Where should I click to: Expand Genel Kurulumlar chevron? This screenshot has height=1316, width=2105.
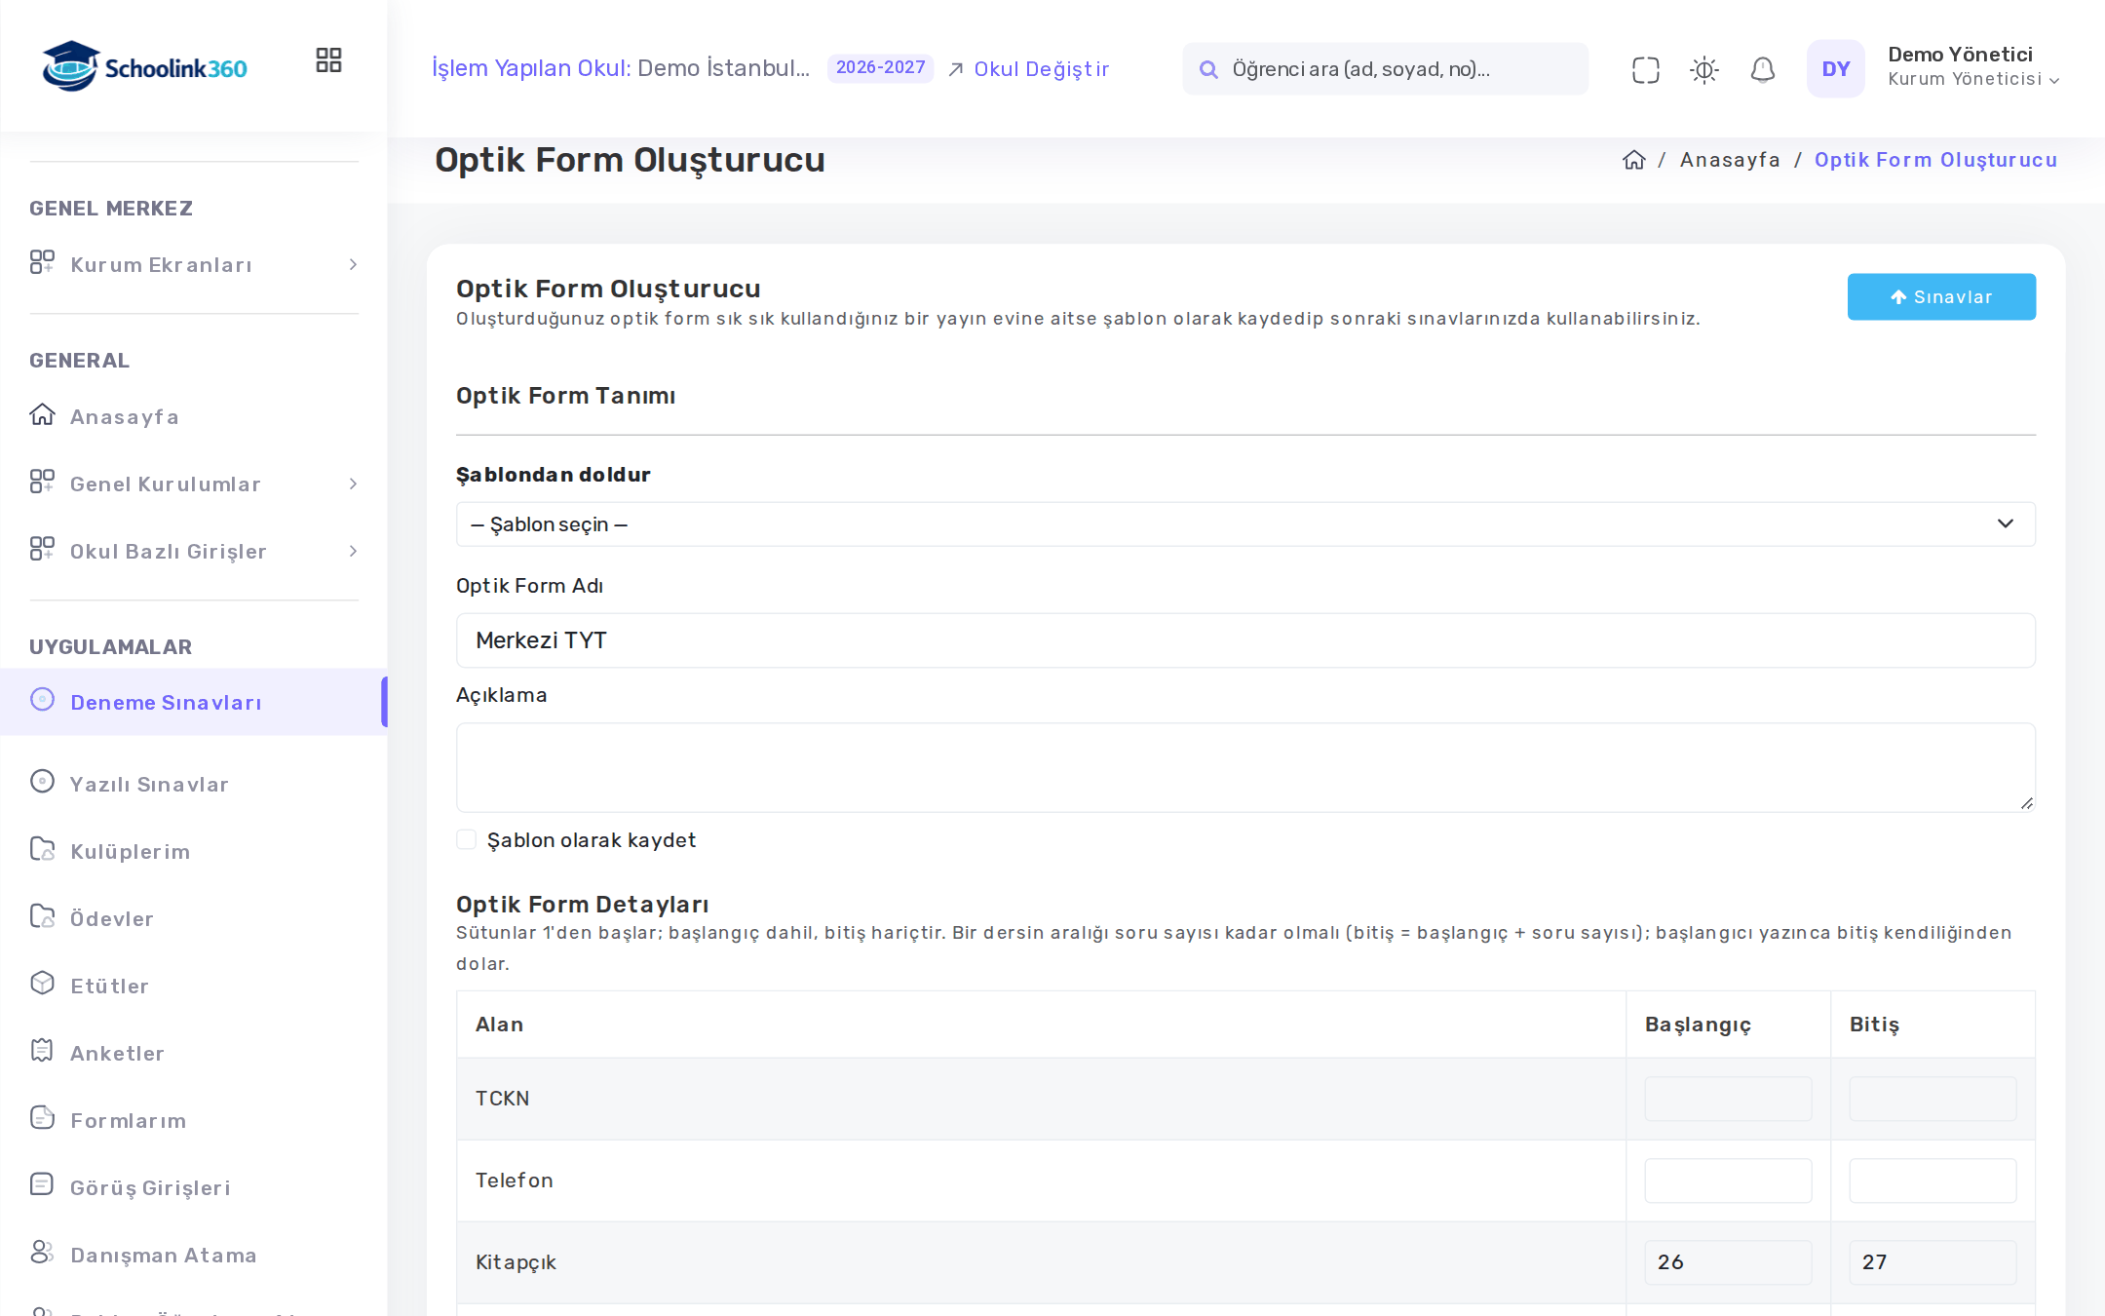coord(353,484)
